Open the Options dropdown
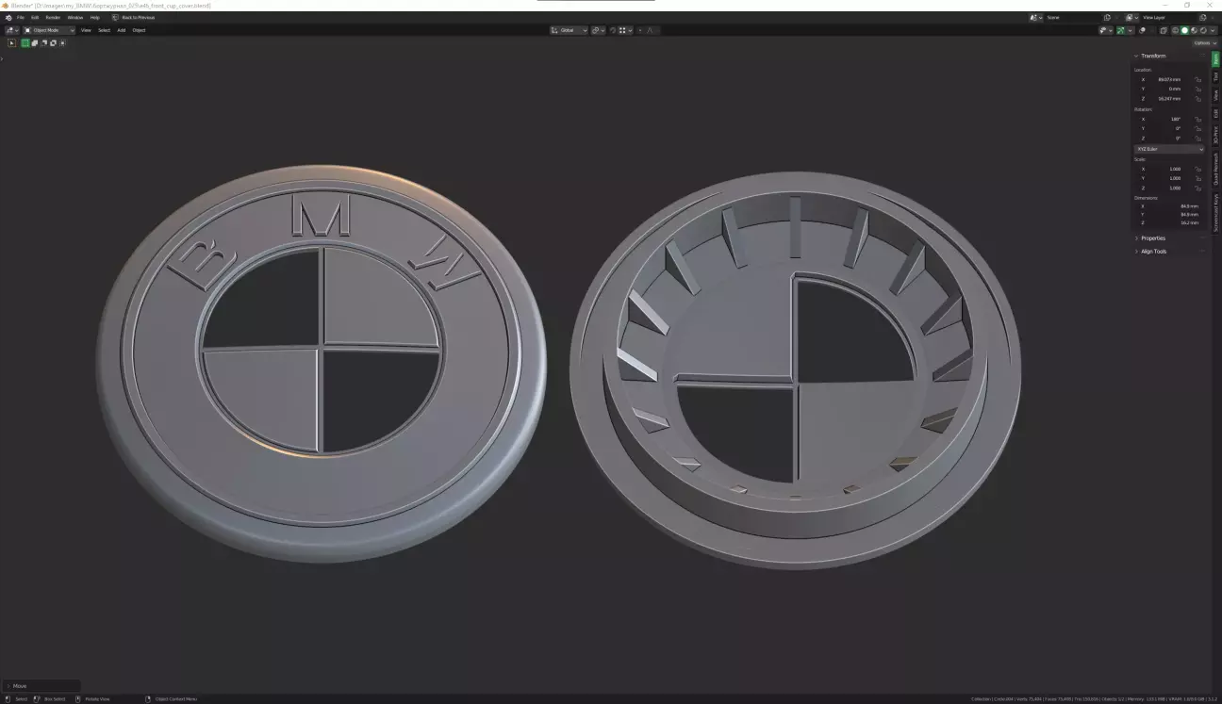Viewport: 1222px width, 704px height. (1203, 43)
